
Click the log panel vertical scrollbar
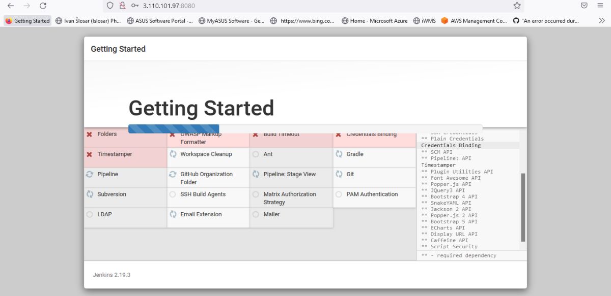(523, 208)
